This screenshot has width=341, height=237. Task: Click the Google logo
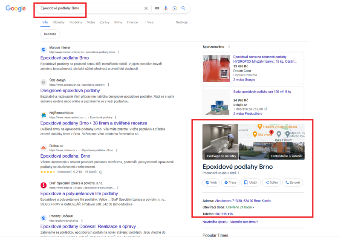click(x=16, y=9)
